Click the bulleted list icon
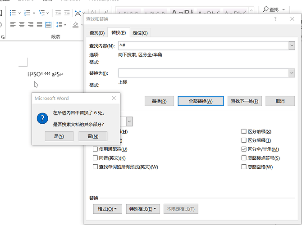 coord(12,13)
